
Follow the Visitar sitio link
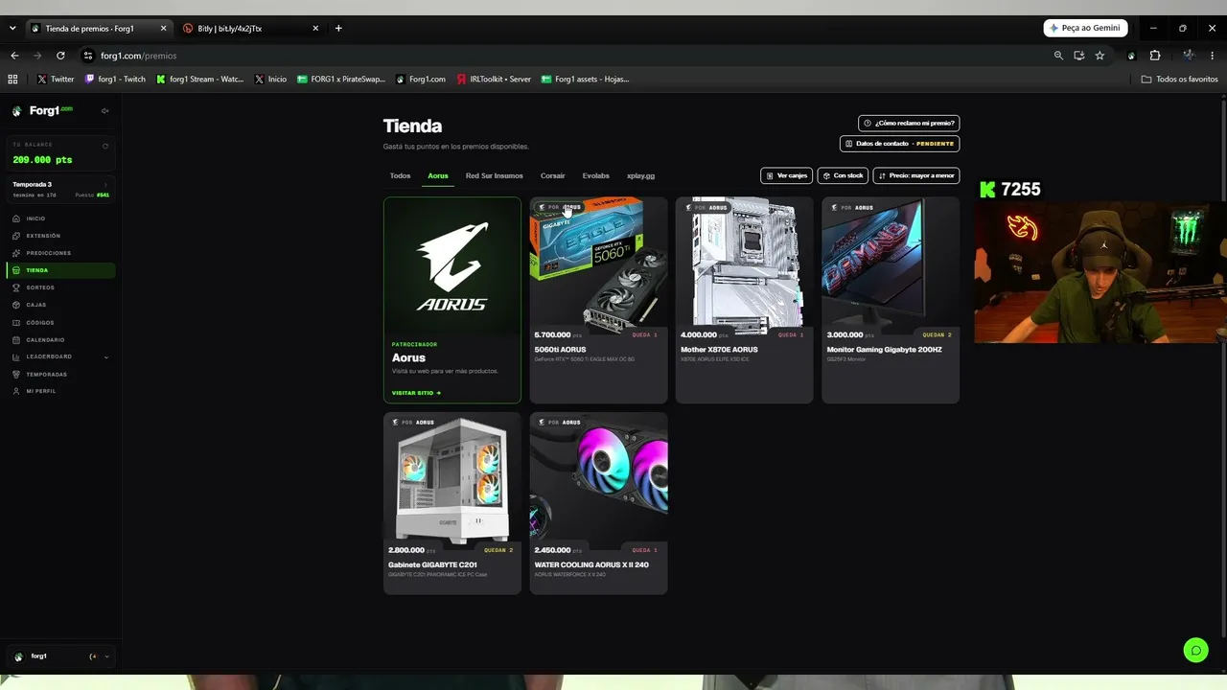416,393
